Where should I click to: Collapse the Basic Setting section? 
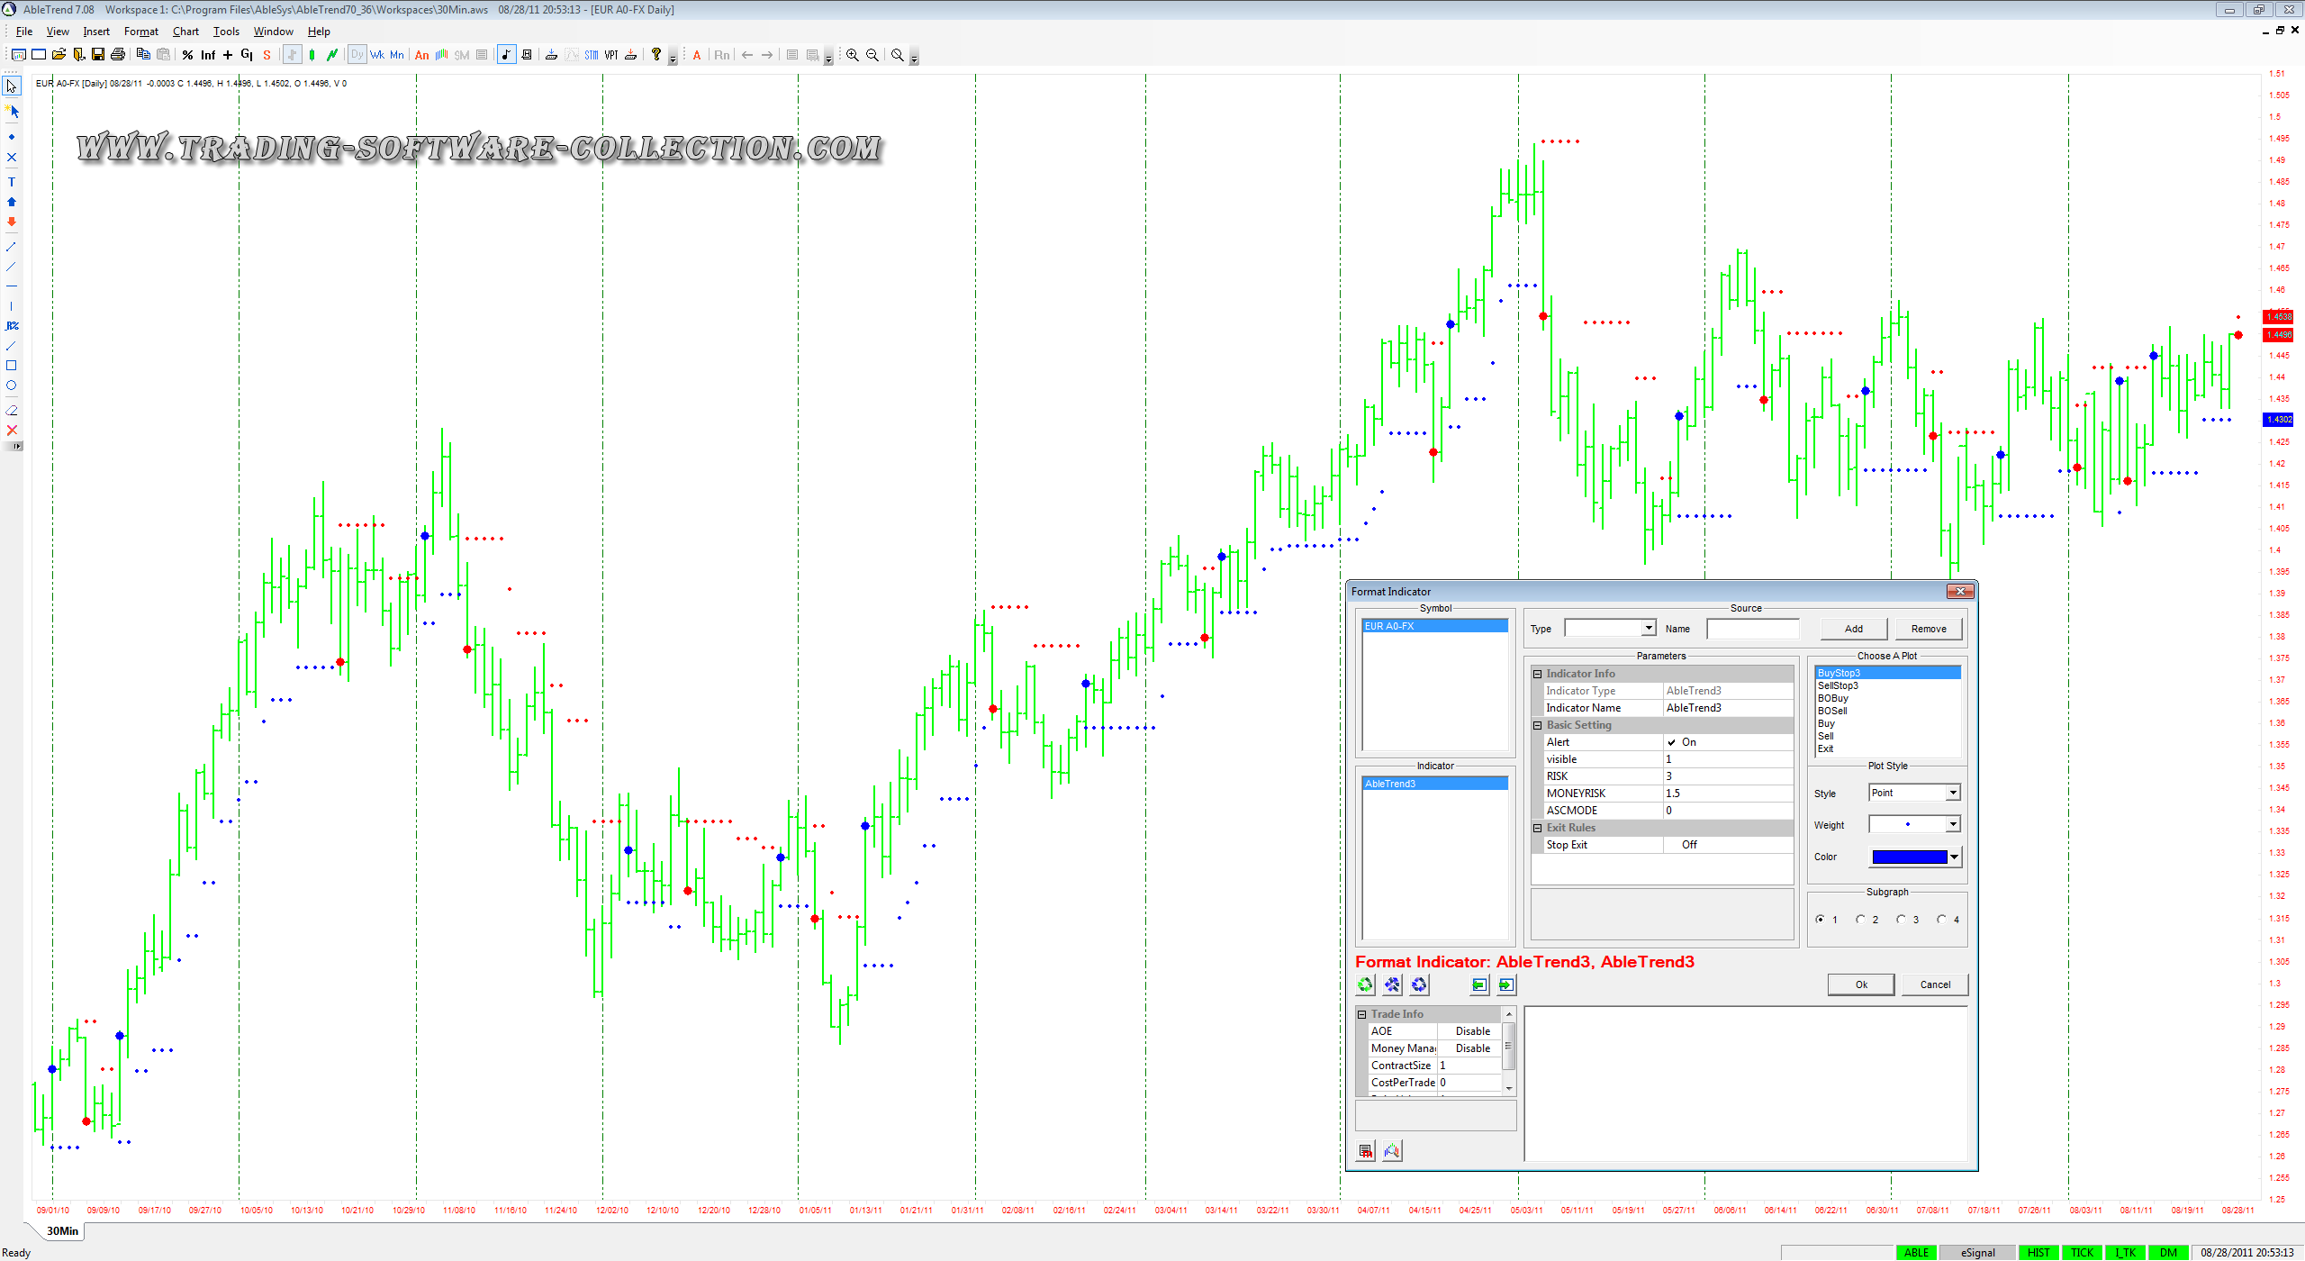click(x=1538, y=725)
